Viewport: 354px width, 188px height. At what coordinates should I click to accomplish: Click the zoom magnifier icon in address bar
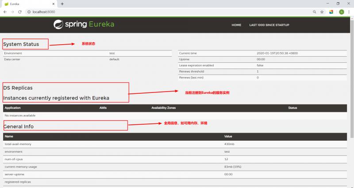(x=315, y=12)
